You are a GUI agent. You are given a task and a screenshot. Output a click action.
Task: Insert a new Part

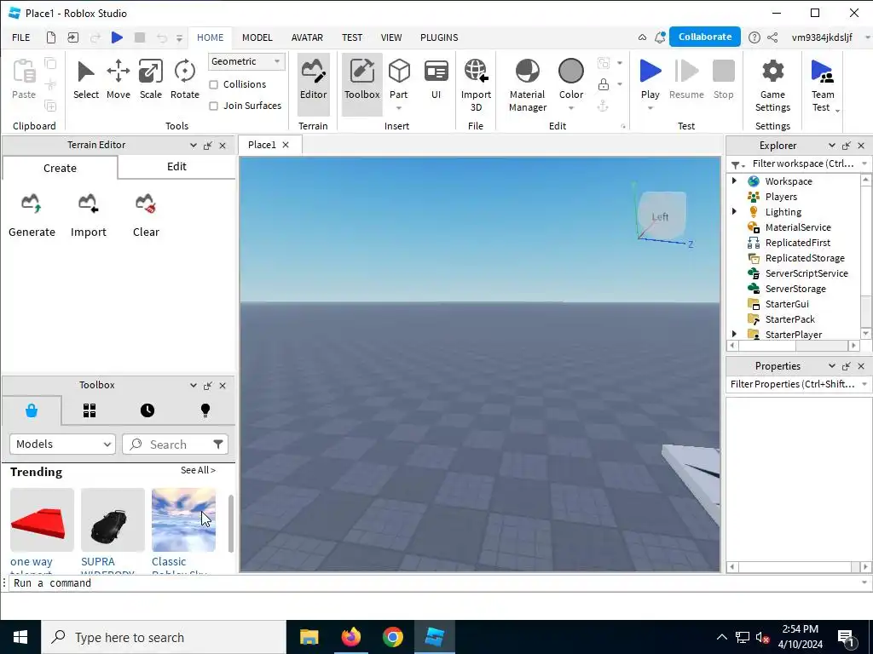tap(399, 77)
